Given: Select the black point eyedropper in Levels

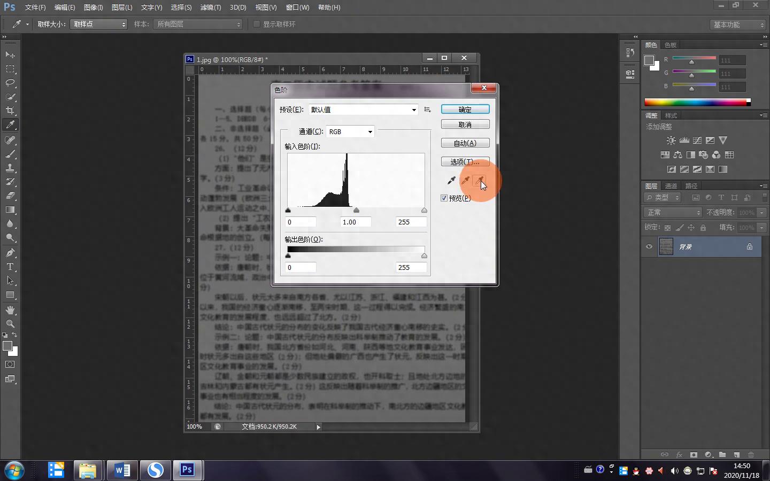Looking at the screenshot, I should pos(451,181).
